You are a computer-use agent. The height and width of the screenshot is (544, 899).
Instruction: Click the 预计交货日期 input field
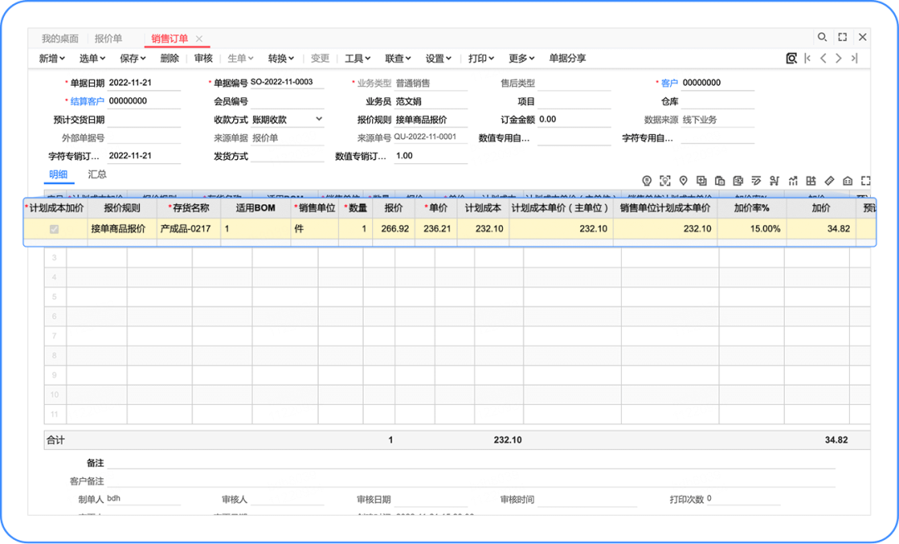tap(143, 120)
